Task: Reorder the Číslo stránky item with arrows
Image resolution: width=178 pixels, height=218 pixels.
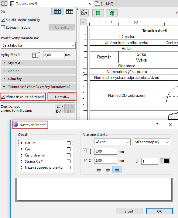Action: tap(21, 155)
